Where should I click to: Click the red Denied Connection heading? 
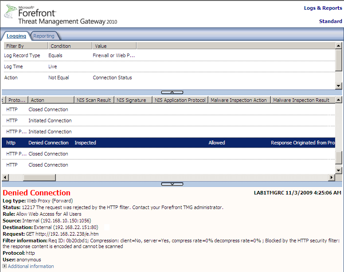[x=36, y=193]
